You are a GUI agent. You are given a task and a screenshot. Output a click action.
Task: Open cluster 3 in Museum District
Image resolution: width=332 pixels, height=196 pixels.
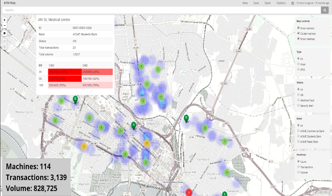(61, 101)
